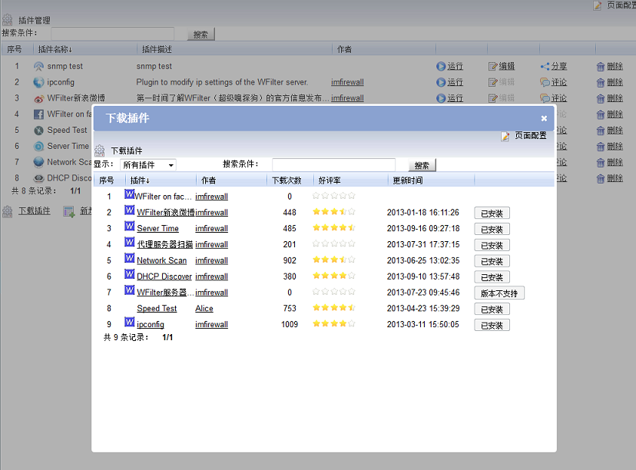
Task: Open the Speed Test plugin link
Action: point(157,309)
